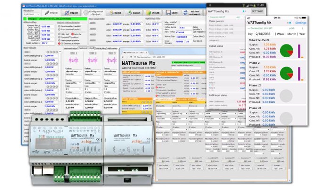
Task: Open SSR 1 Funkce dropdown
Action: pos(73,71)
